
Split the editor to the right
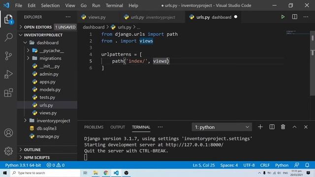click(x=294, y=17)
